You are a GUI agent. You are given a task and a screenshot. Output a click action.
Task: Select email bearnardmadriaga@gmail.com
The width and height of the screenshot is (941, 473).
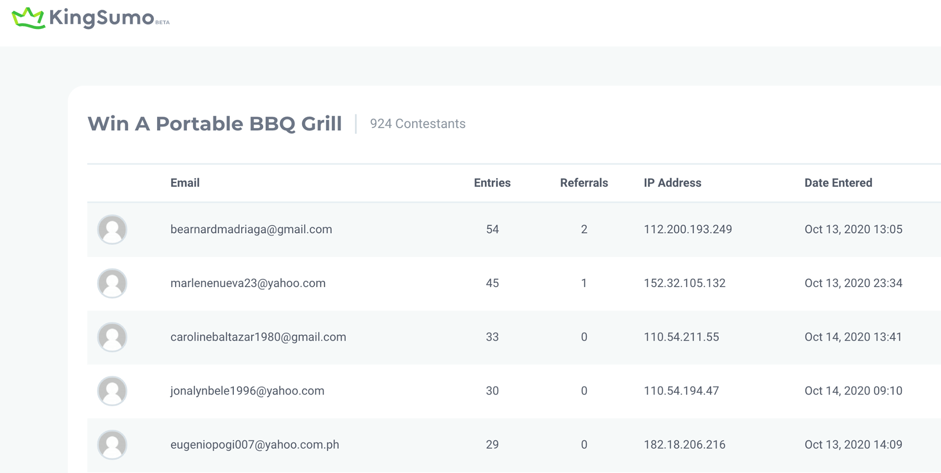(251, 229)
